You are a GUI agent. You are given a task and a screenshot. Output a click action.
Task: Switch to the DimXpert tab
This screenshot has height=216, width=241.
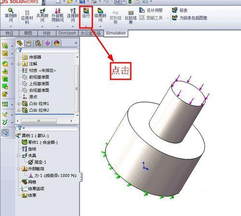pos(67,33)
